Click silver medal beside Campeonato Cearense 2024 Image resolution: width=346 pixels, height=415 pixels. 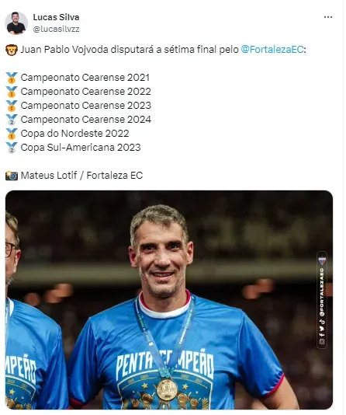click(x=12, y=120)
